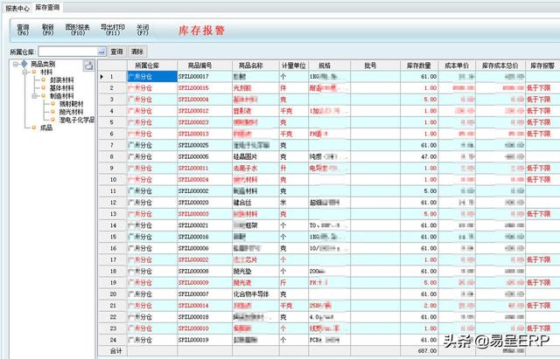This screenshot has height=359, width=560.
Task: Open the 图形报表 (F10) chart report
Action: 77,30
